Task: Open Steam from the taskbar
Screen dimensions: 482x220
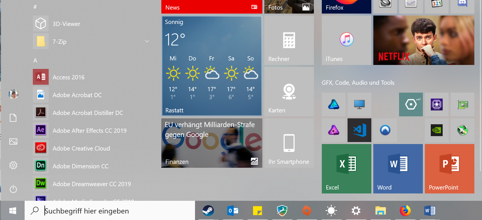Action: (208, 211)
